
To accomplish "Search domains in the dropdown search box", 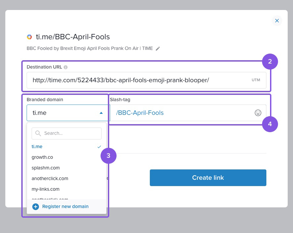I will coord(67,133).
